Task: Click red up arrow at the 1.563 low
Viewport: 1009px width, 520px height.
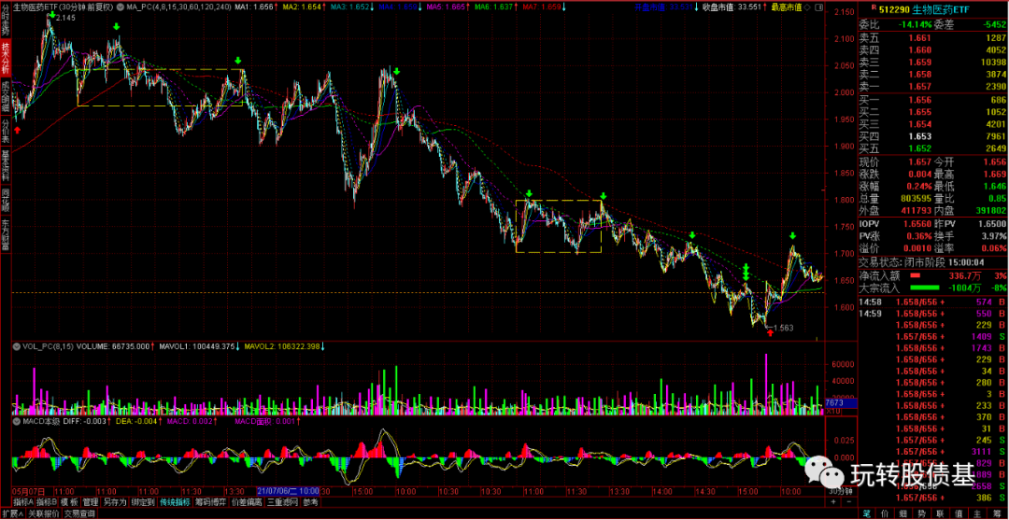Action: (769, 332)
